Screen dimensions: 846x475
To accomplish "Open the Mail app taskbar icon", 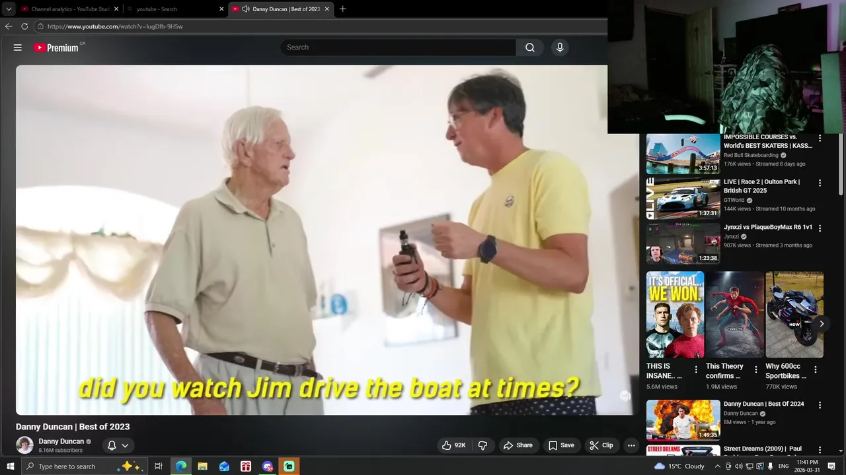I will coord(224,466).
